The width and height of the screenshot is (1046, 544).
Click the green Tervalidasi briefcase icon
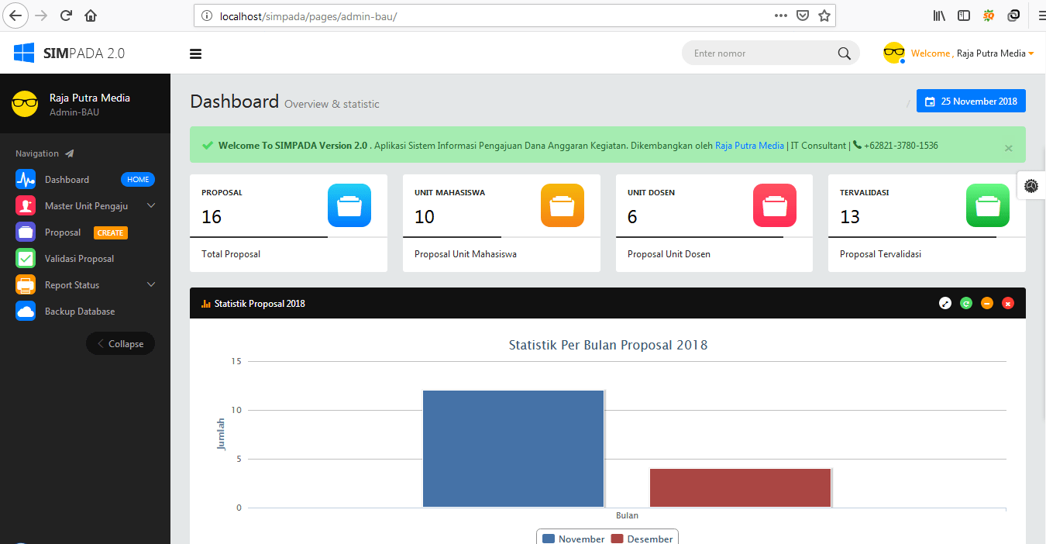click(987, 205)
